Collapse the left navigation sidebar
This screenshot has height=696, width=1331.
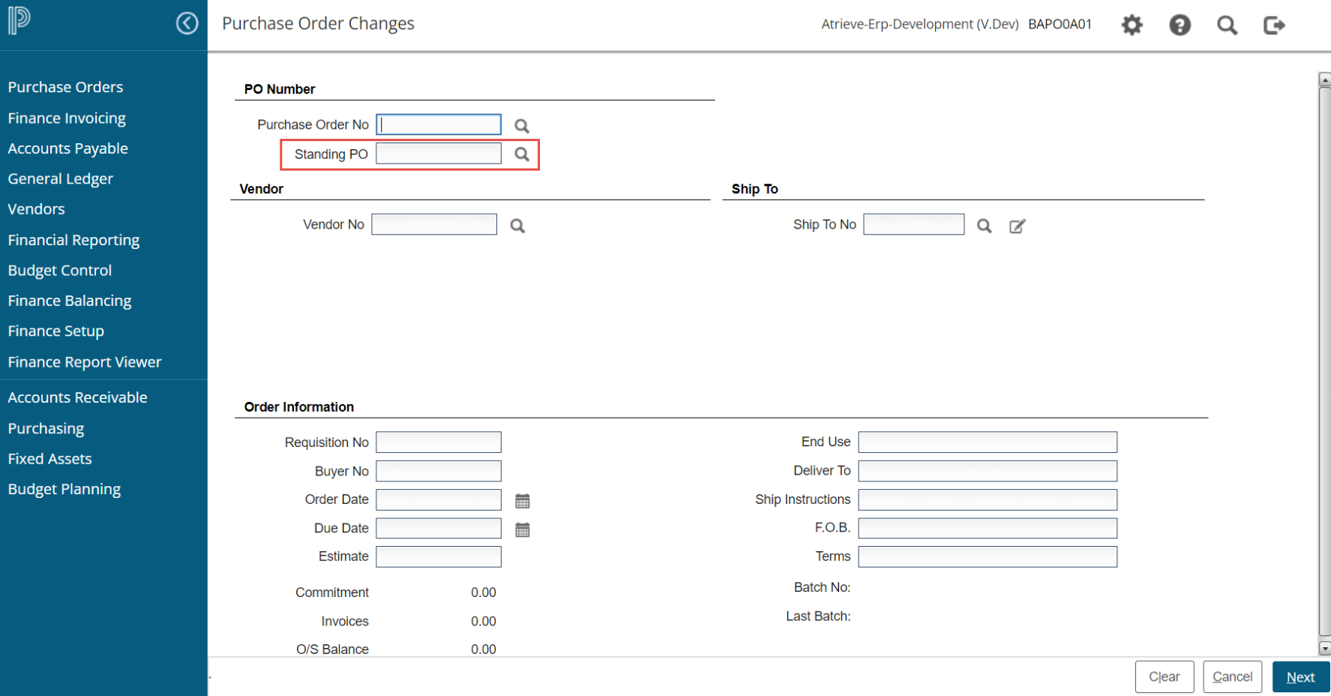(x=187, y=23)
